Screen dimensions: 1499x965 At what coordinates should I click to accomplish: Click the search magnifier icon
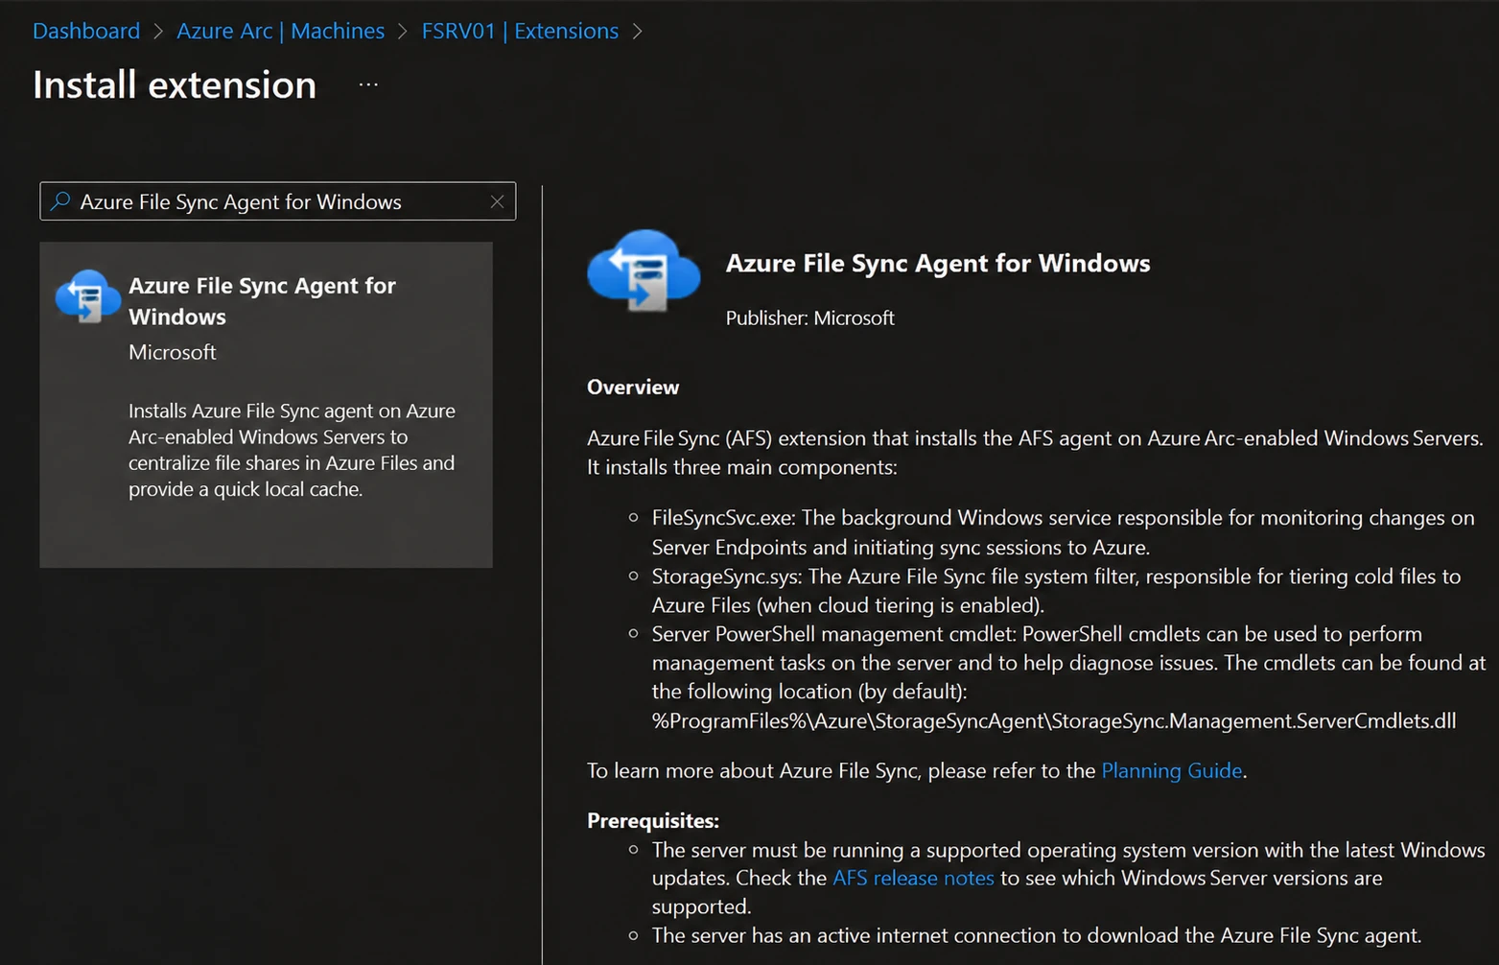tap(60, 201)
